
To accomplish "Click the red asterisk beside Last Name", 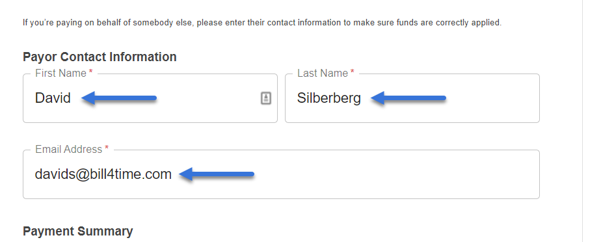I will [353, 72].
